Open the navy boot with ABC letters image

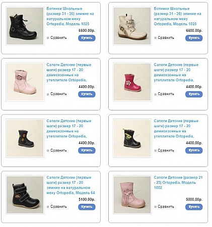pos(25,138)
